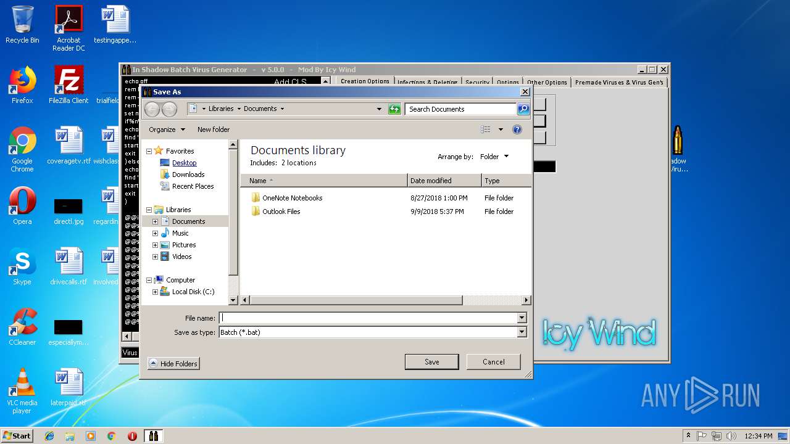Click the Search Documents field
Screen dimensions: 790x444
click(x=460, y=109)
